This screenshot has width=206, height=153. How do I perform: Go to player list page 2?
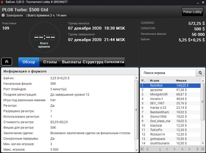click(167, 149)
